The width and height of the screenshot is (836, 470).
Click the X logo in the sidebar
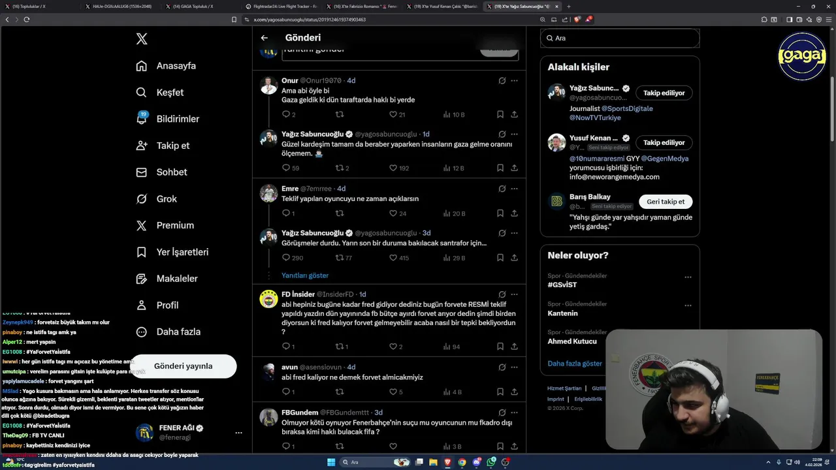(x=142, y=39)
